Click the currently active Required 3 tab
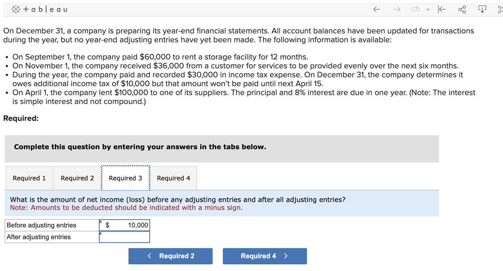This screenshot has height=271, width=503. 125,178
